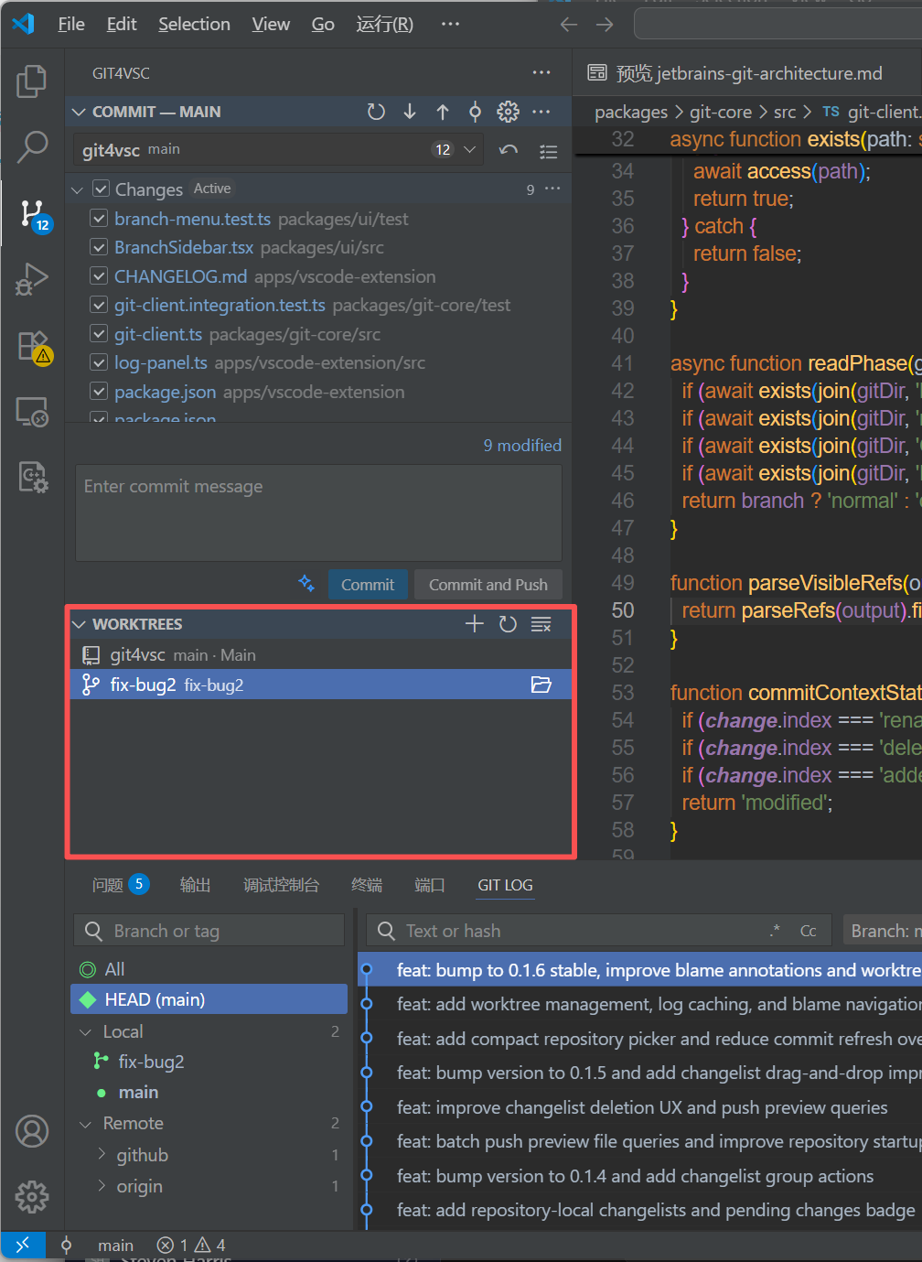This screenshot has height=1262, width=922.
Task: Uncheck CHANGELOG.md file checkbox
Action: tap(99, 276)
